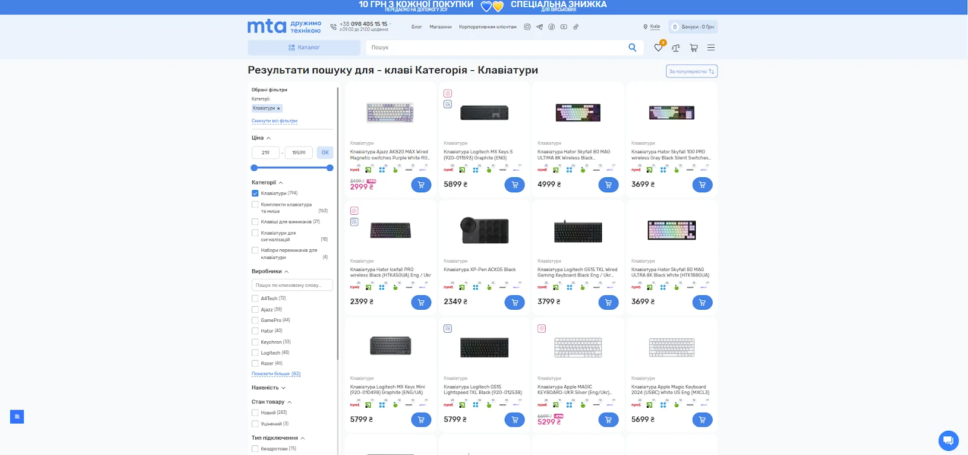Collapse the Стан товару filter section

(x=272, y=402)
